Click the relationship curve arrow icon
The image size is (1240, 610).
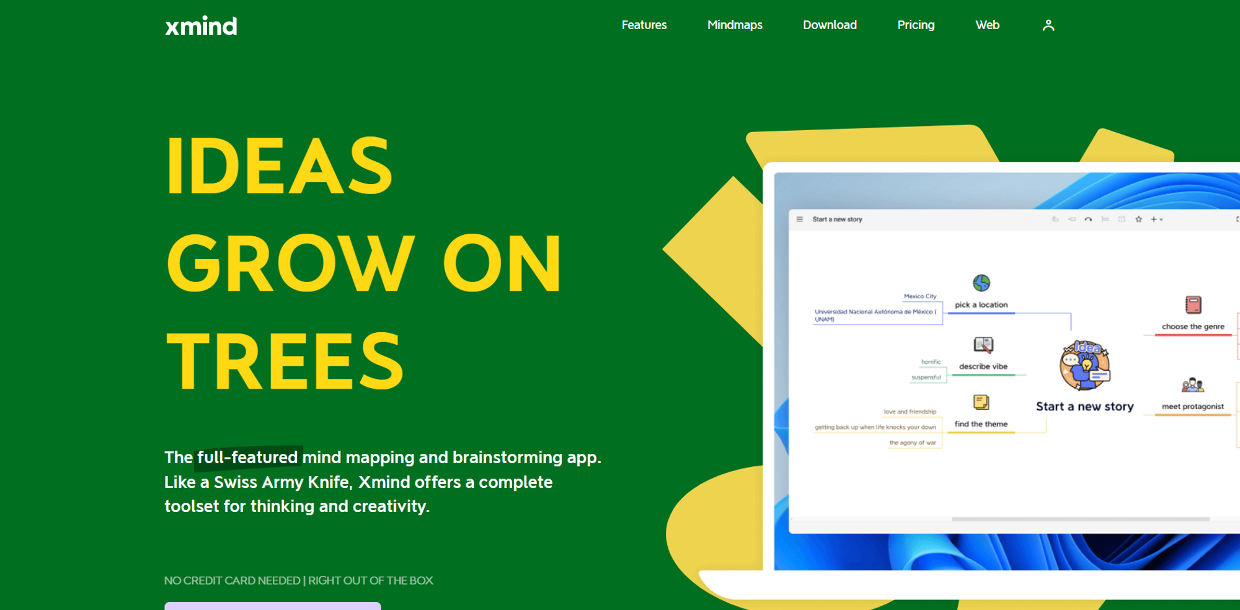[x=1088, y=219]
